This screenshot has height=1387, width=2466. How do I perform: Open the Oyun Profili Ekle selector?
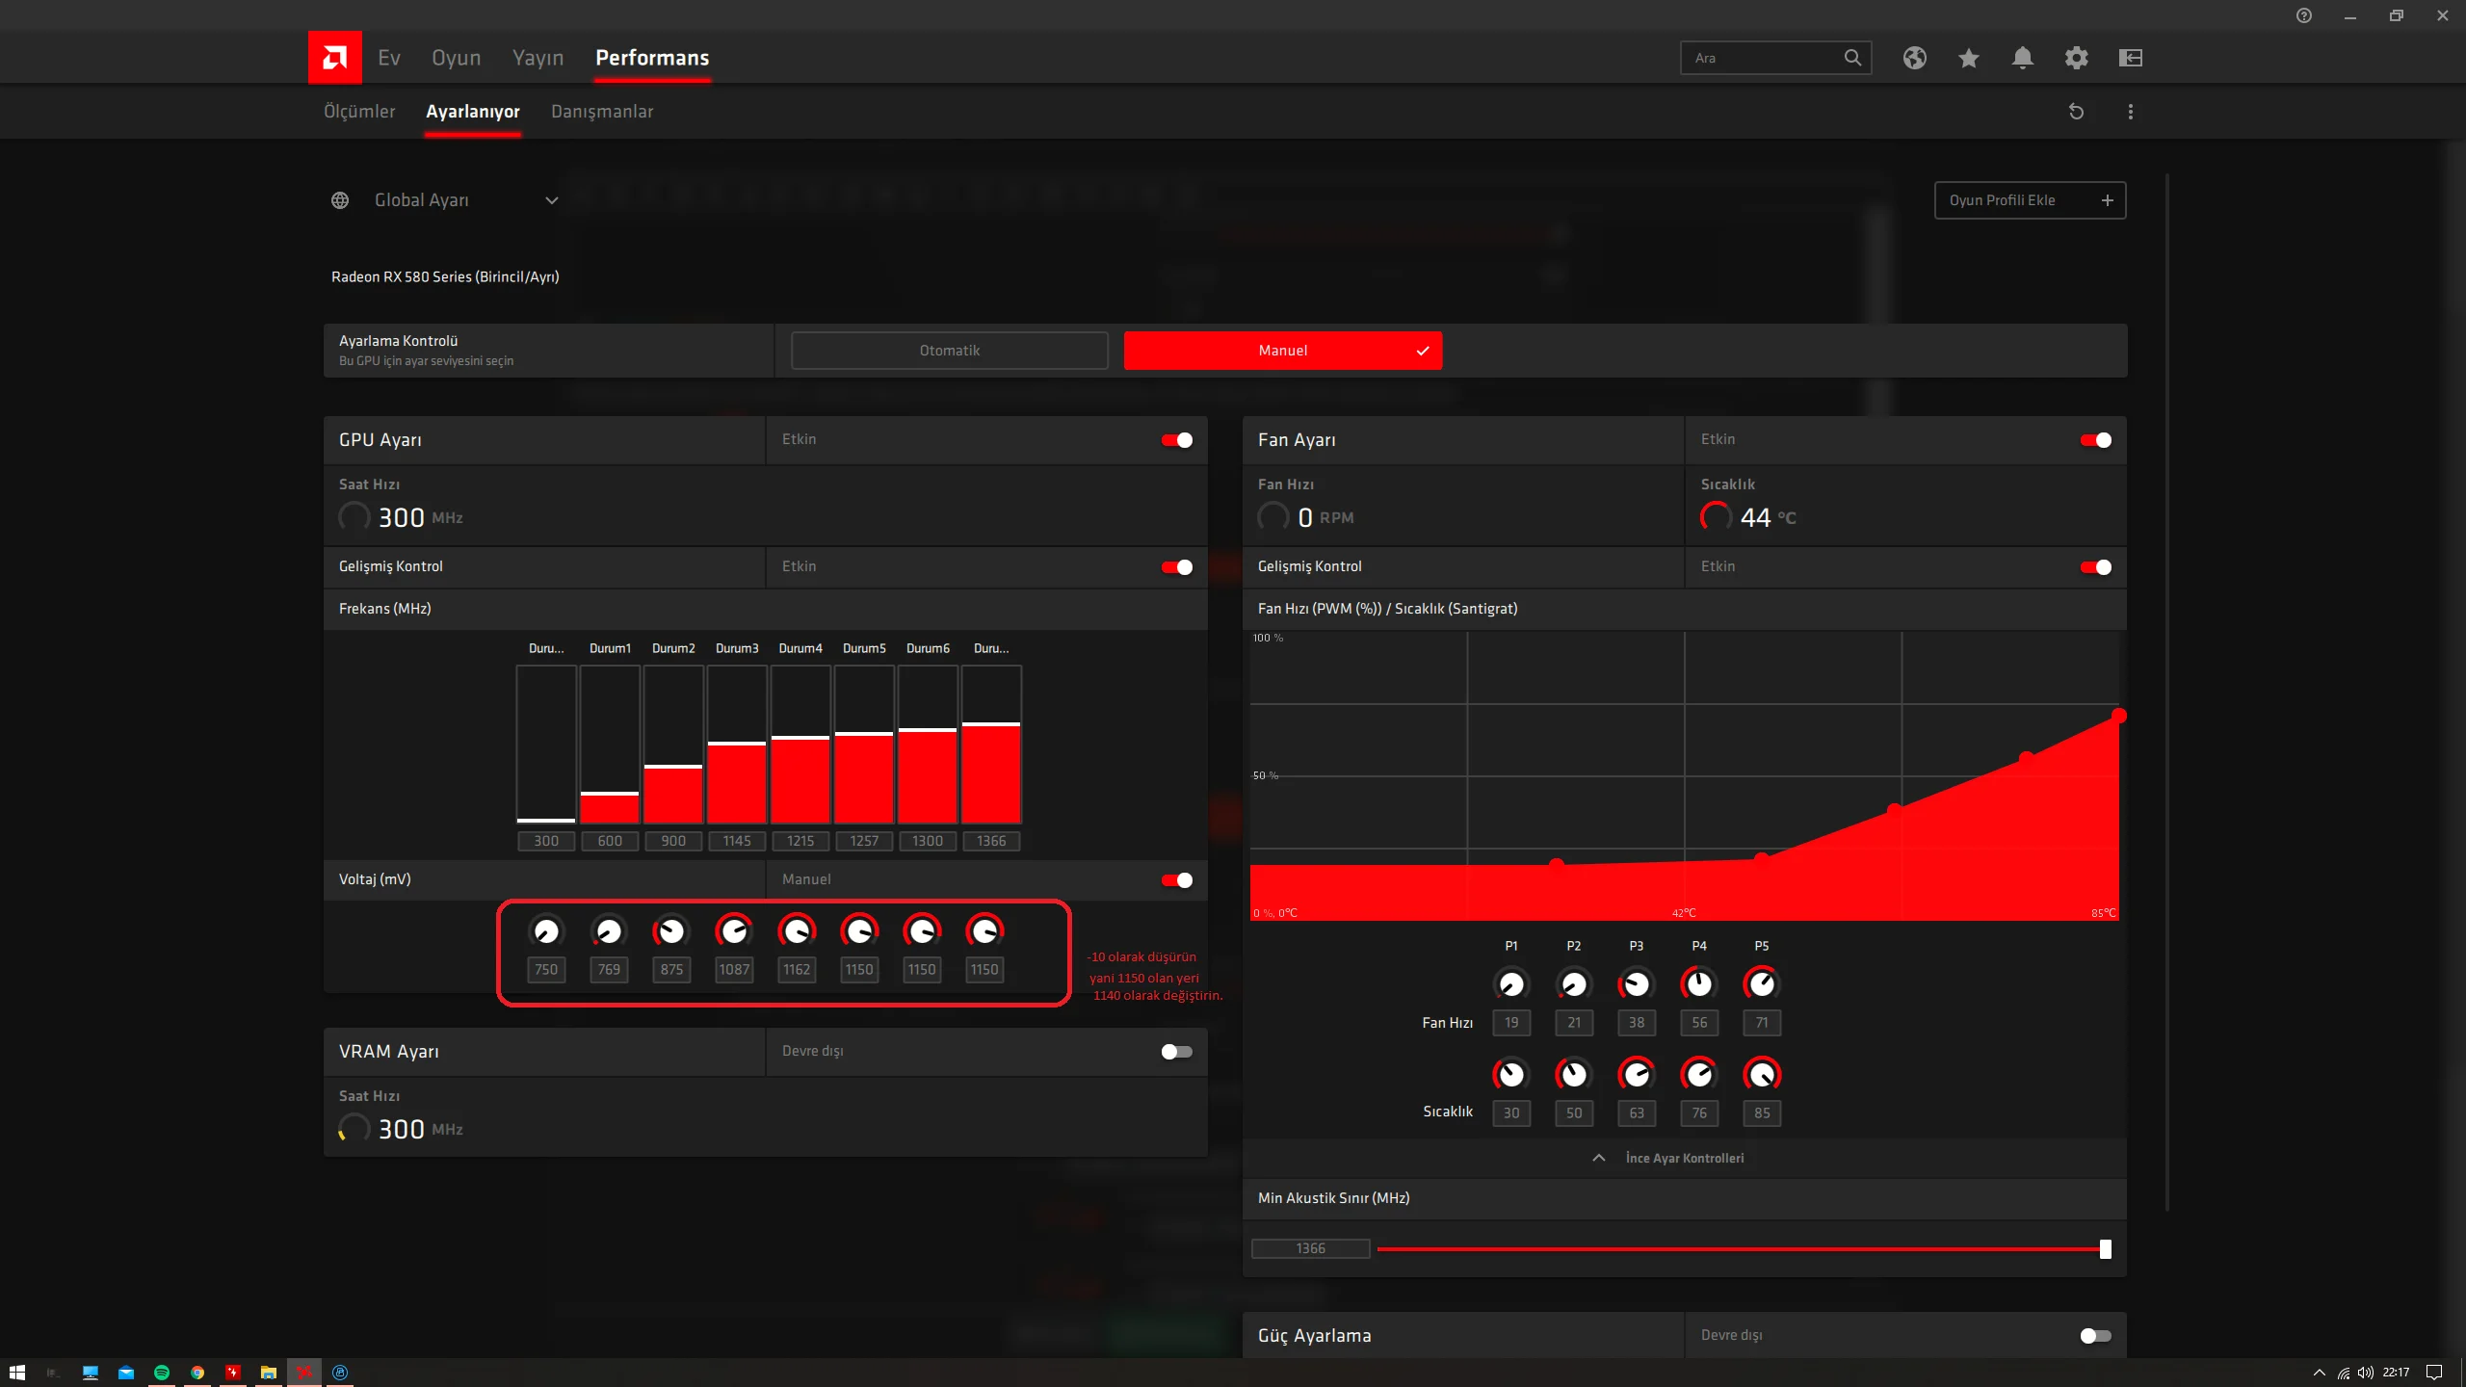2029,200
